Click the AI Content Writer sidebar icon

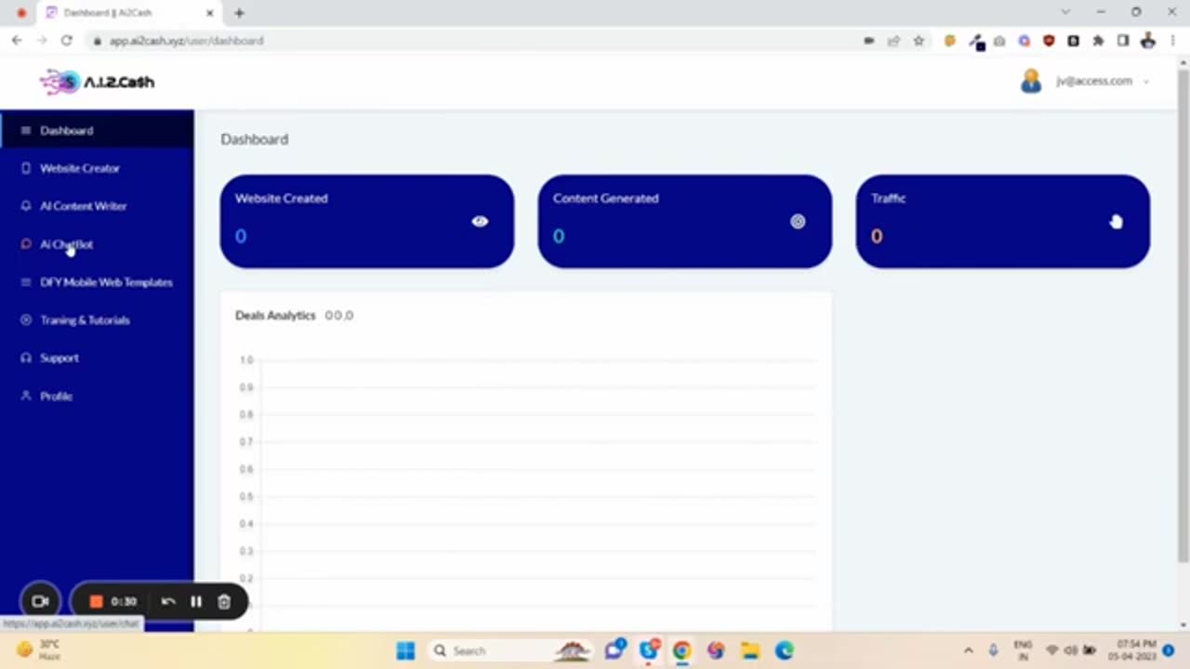pyautogui.click(x=25, y=206)
